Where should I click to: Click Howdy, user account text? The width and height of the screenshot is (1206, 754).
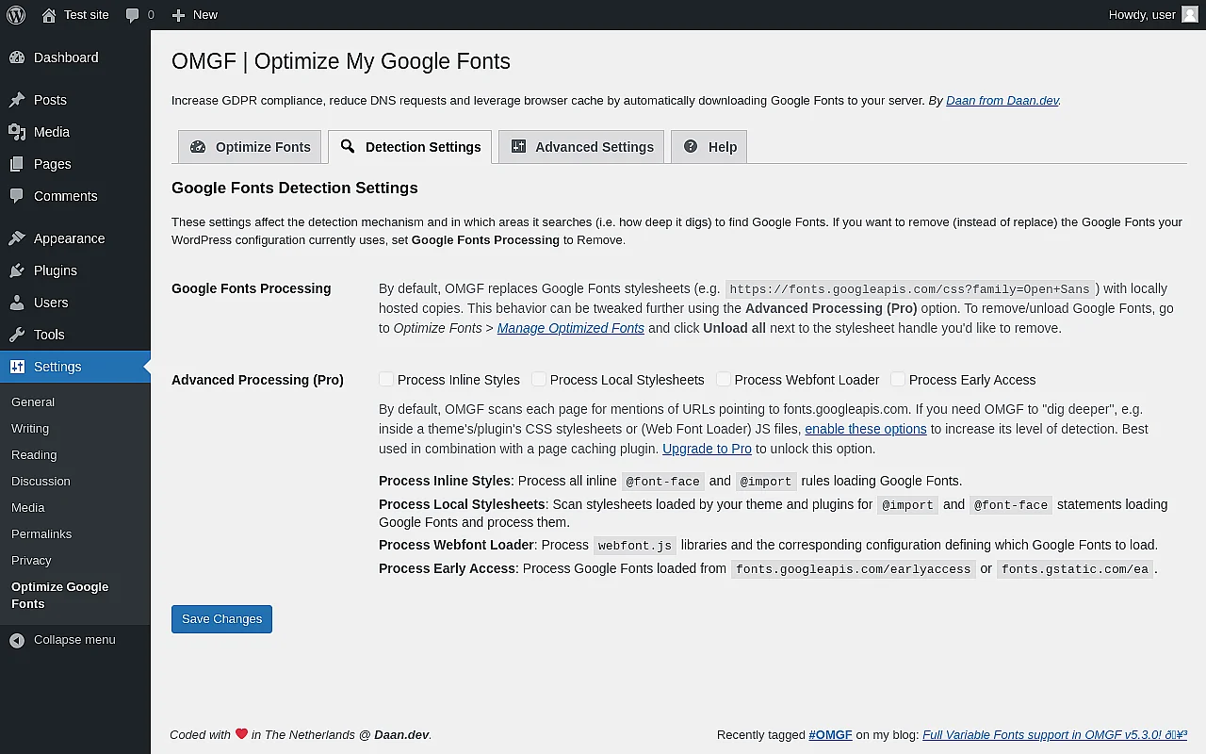(1142, 15)
